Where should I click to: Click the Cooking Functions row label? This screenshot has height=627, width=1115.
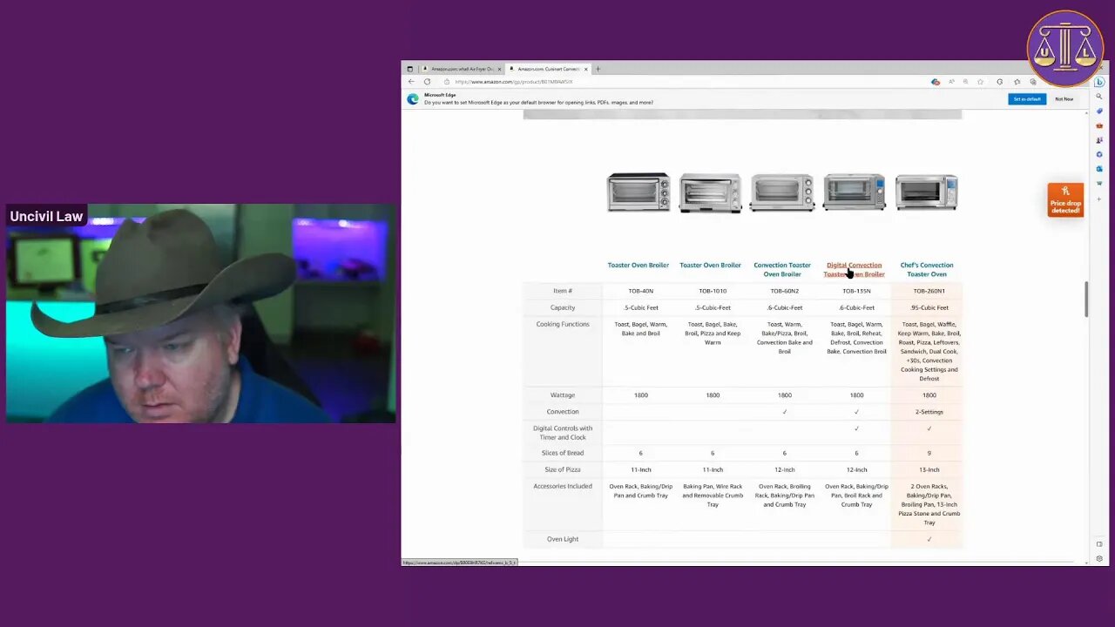pos(563,324)
